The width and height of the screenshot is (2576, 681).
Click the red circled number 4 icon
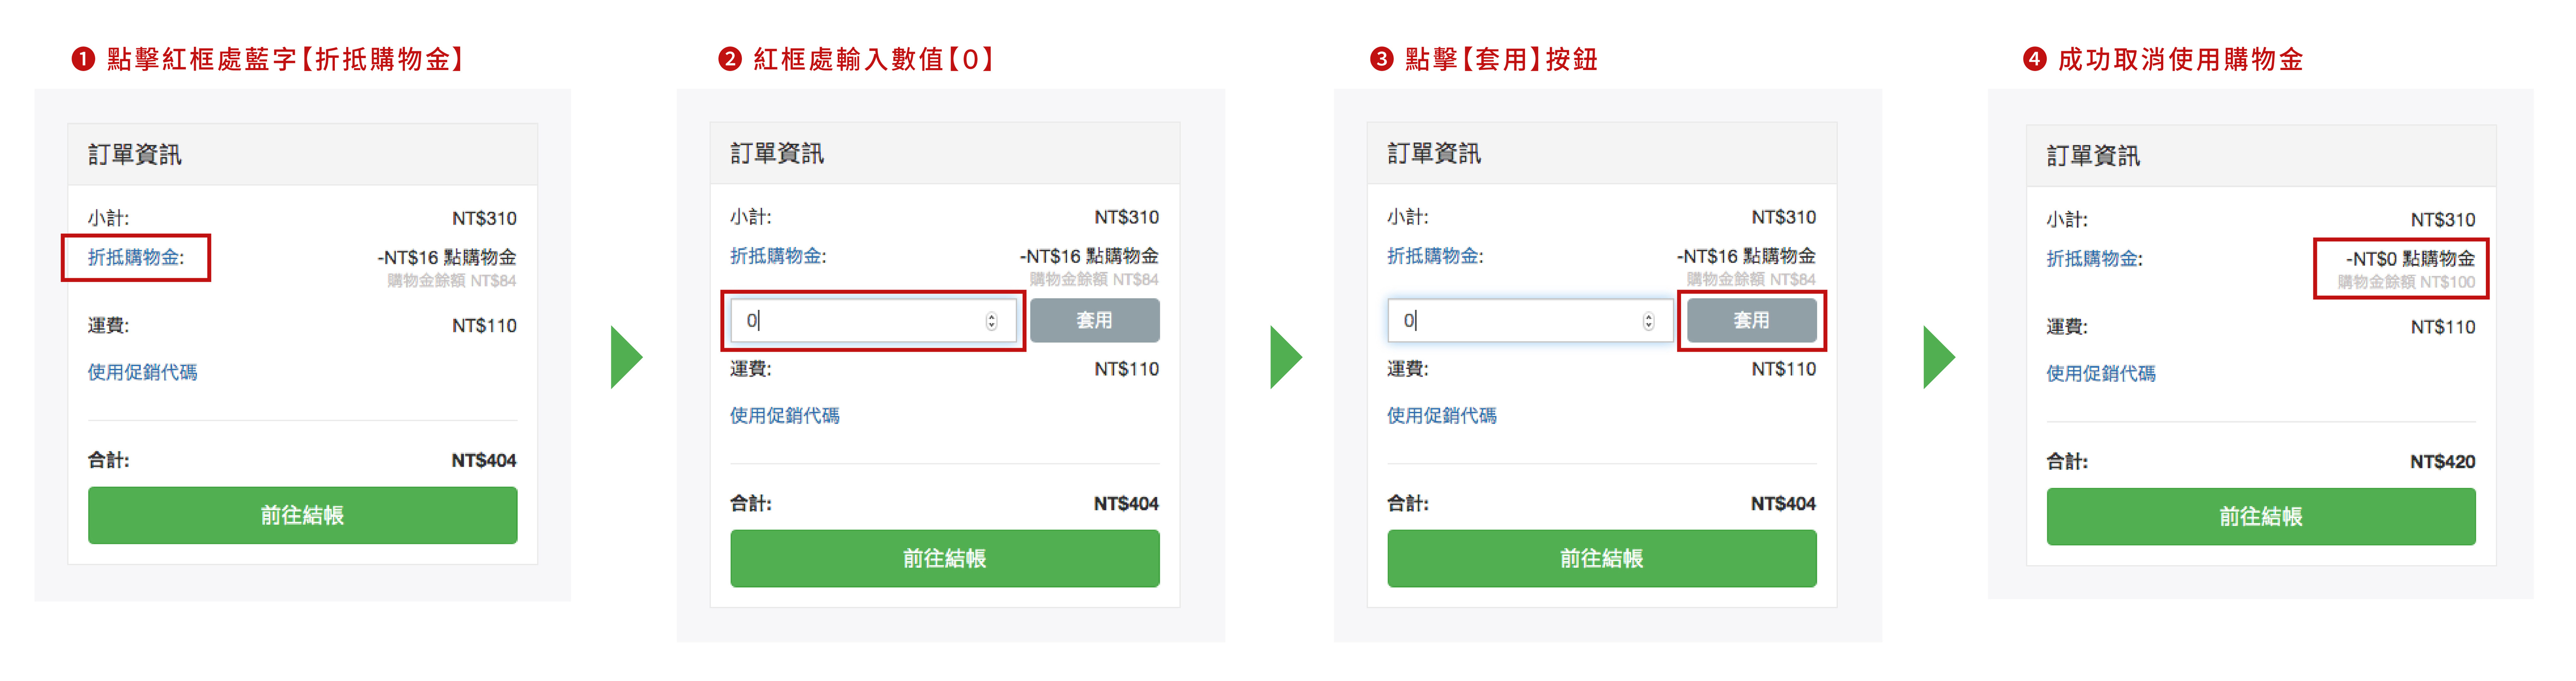pos(2034,60)
